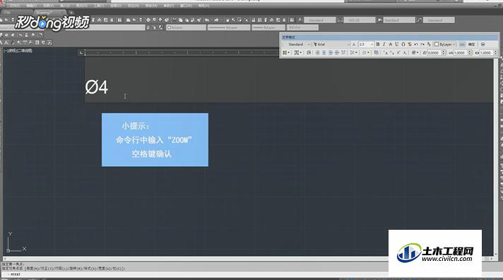Toggle annotative text icon before height box
Image resolution: width=503 pixels, height=280 pixels.
pos(353,45)
